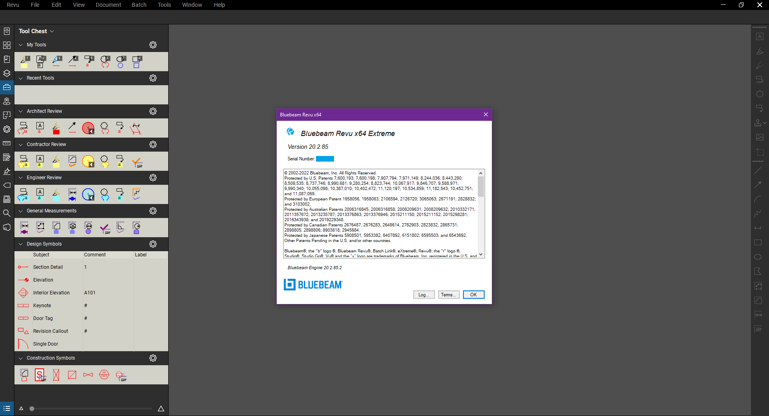Select the red S symbol in Construction Symbols
Screen dimensions: 769x416
(40, 375)
